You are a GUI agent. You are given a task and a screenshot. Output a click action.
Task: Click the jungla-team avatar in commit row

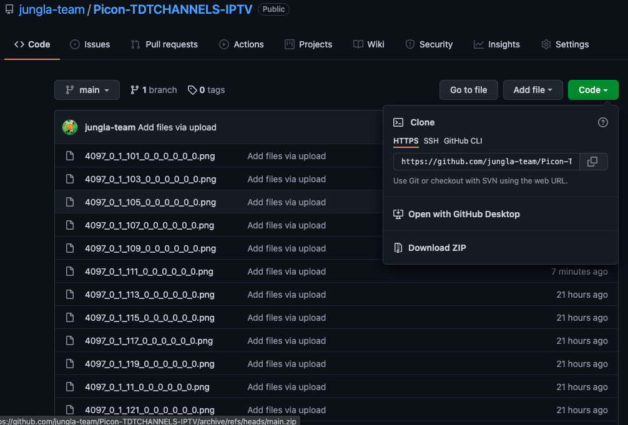coord(70,127)
